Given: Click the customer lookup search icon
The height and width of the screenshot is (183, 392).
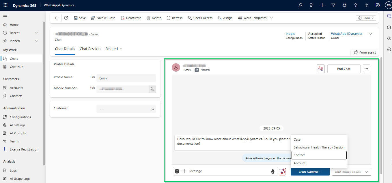Looking at the screenshot, I should pyautogui.click(x=152, y=109).
